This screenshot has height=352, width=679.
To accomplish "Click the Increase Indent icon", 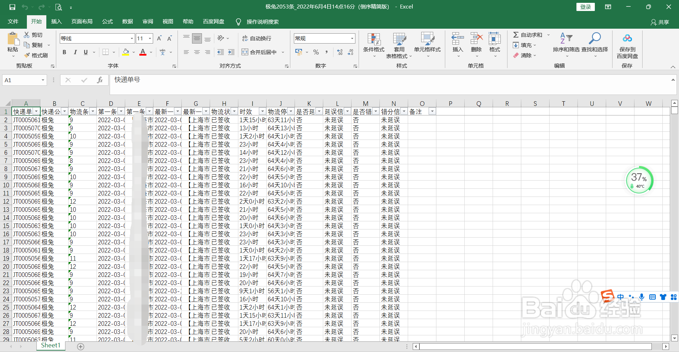I will [231, 52].
